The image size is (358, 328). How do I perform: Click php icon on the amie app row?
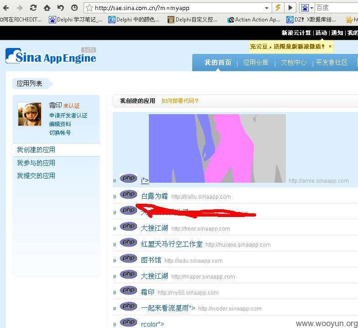pyautogui.click(x=128, y=178)
